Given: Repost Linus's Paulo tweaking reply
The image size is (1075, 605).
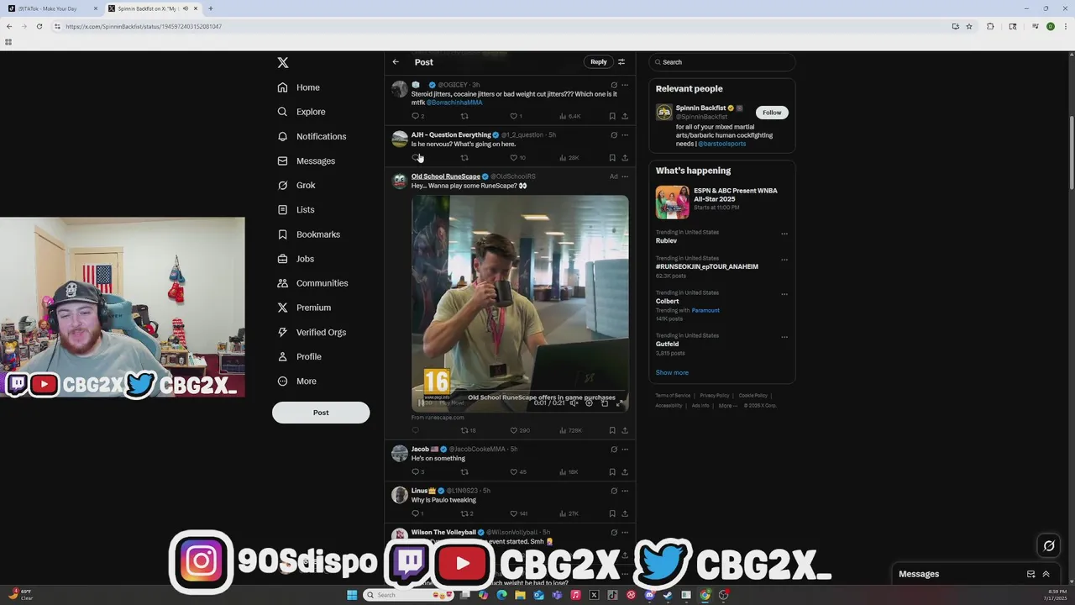Looking at the screenshot, I should tap(466, 513).
